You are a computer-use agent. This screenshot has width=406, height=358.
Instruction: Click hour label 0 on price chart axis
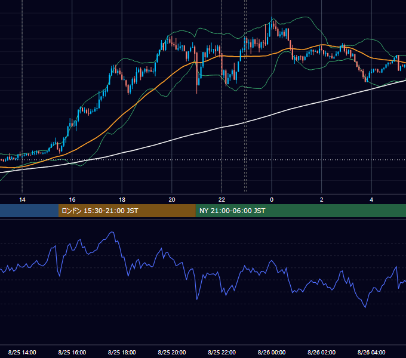pyautogui.click(x=272, y=200)
